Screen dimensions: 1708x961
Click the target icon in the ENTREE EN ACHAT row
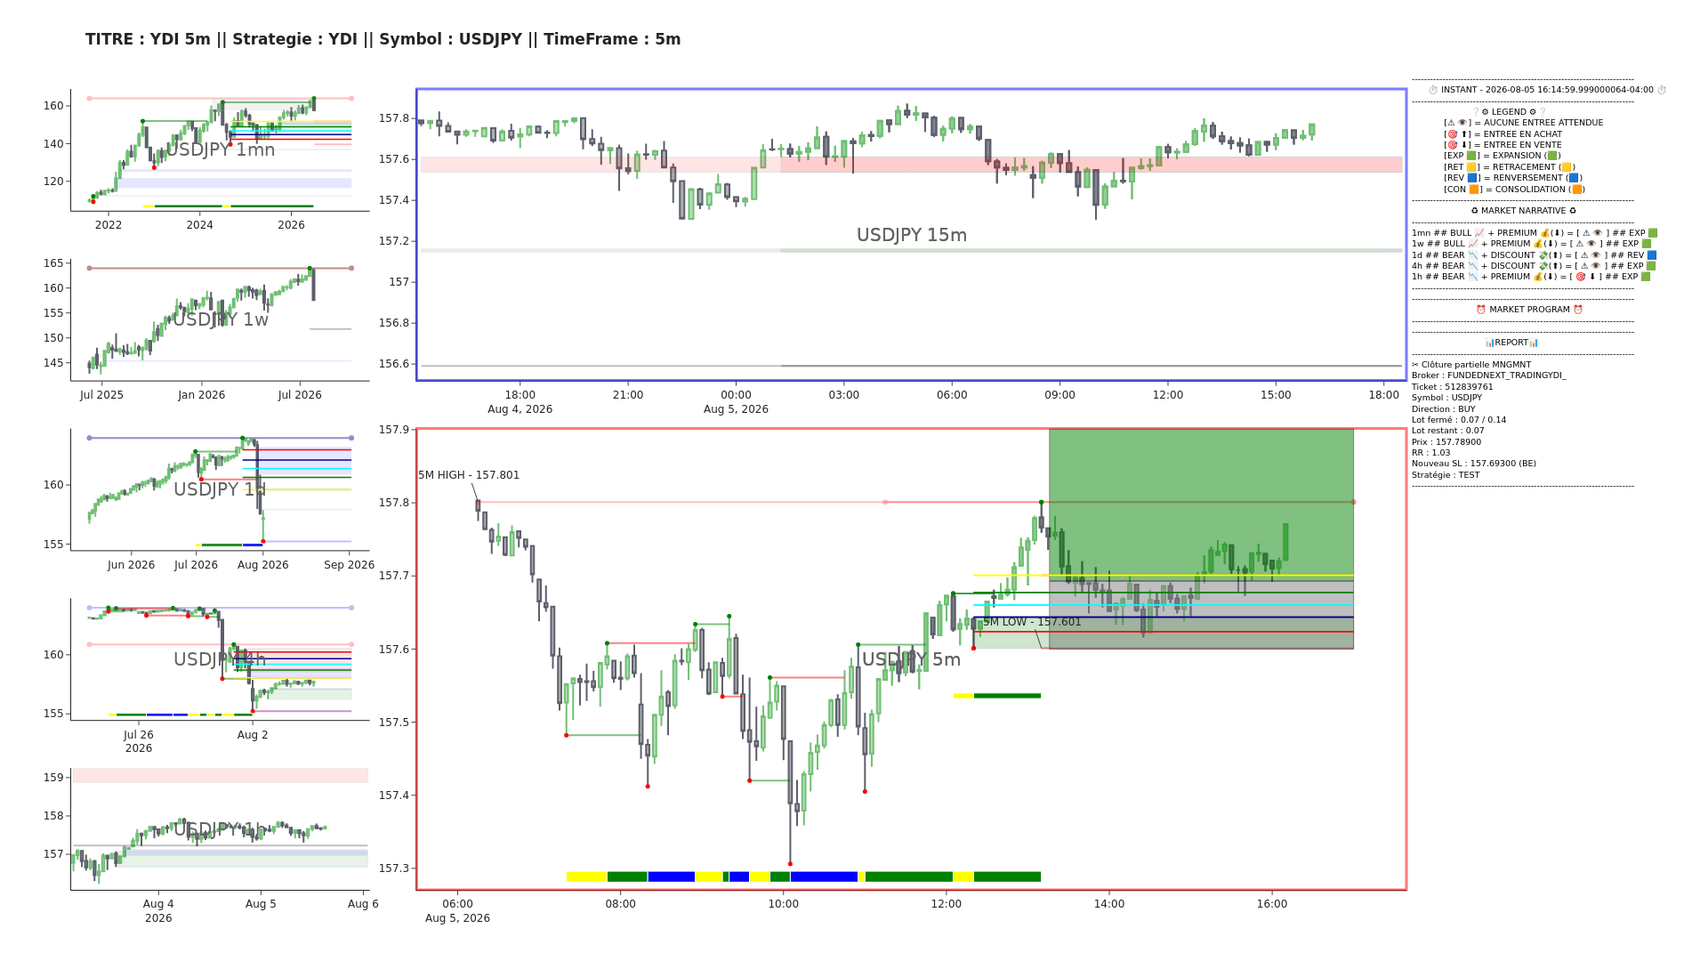[x=1452, y=134]
